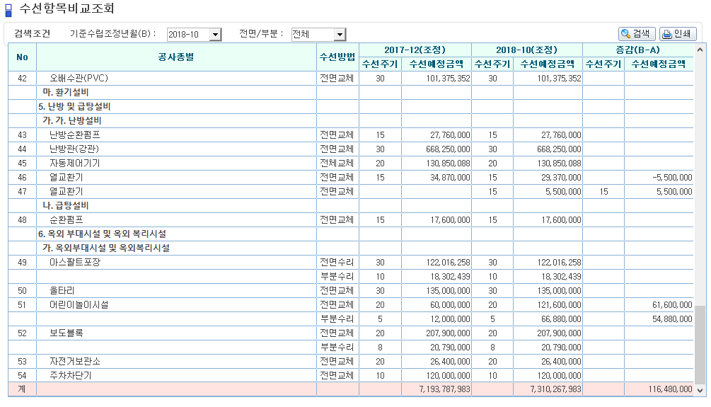Select the 난방관(강관) row
The width and height of the screenshot is (711, 407).
[351, 149]
